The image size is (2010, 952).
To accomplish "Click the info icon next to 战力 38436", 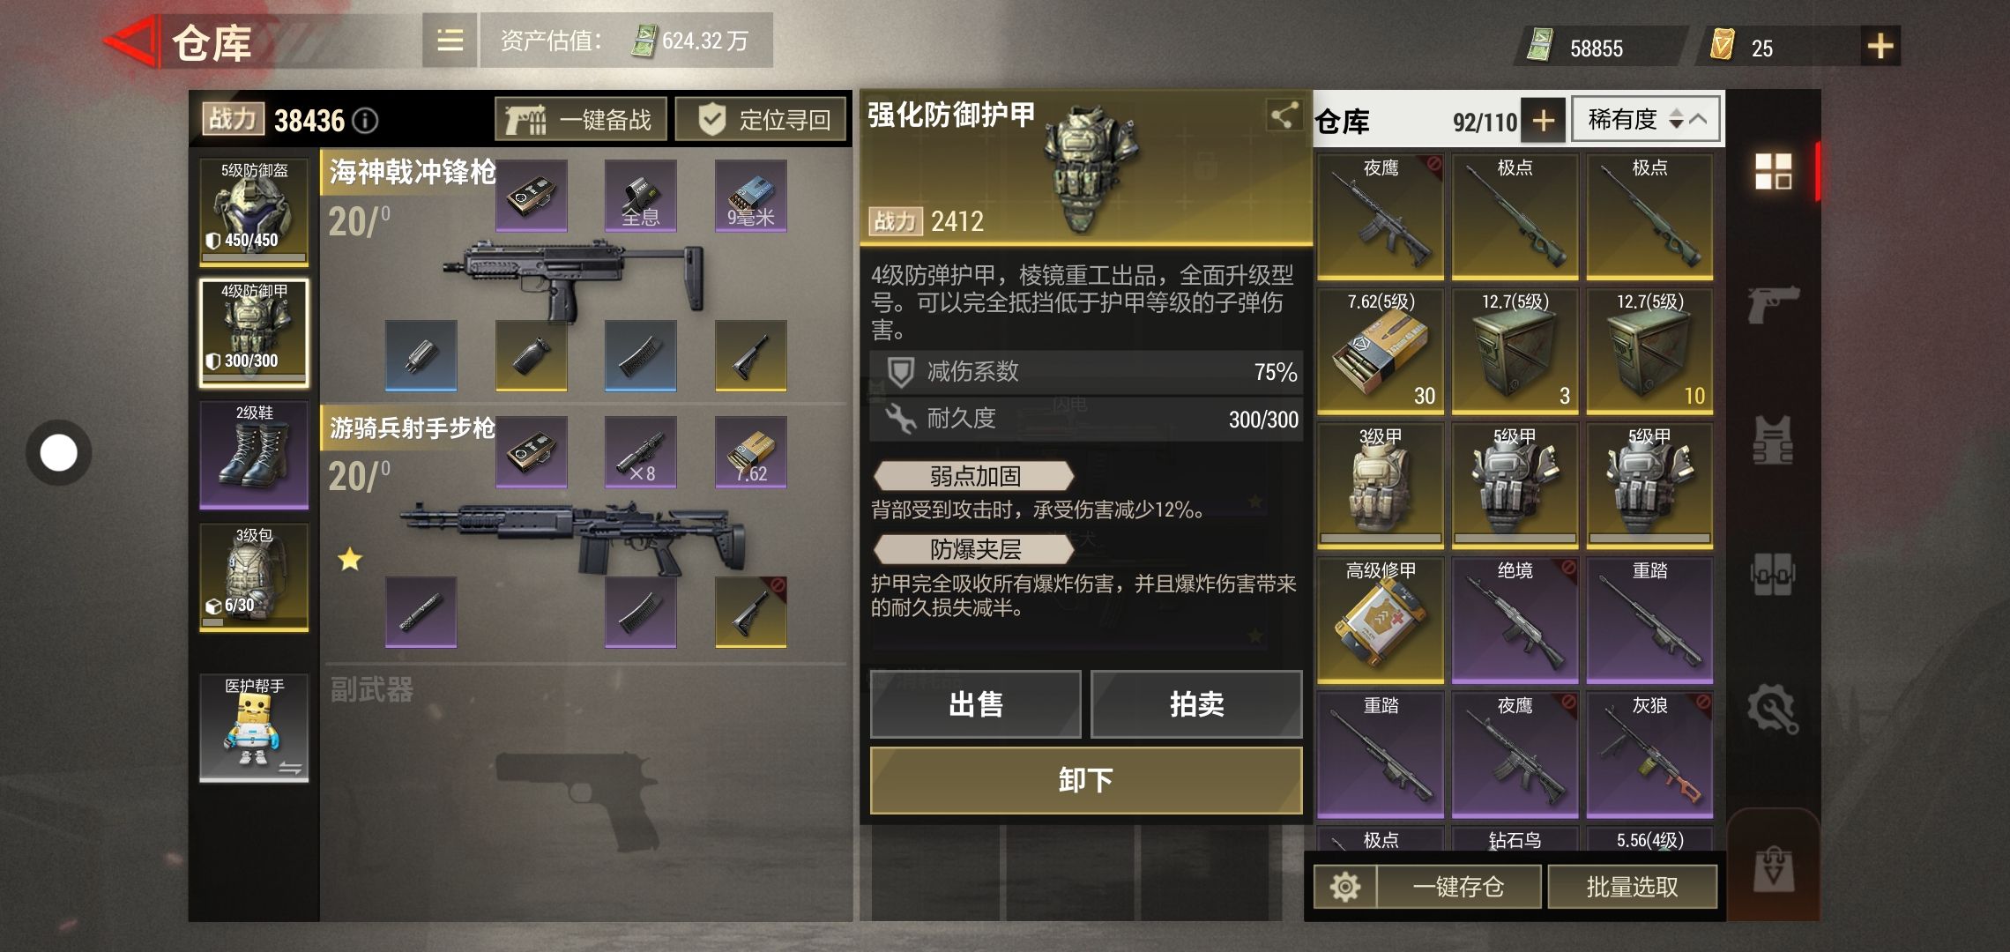I will [365, 121].
